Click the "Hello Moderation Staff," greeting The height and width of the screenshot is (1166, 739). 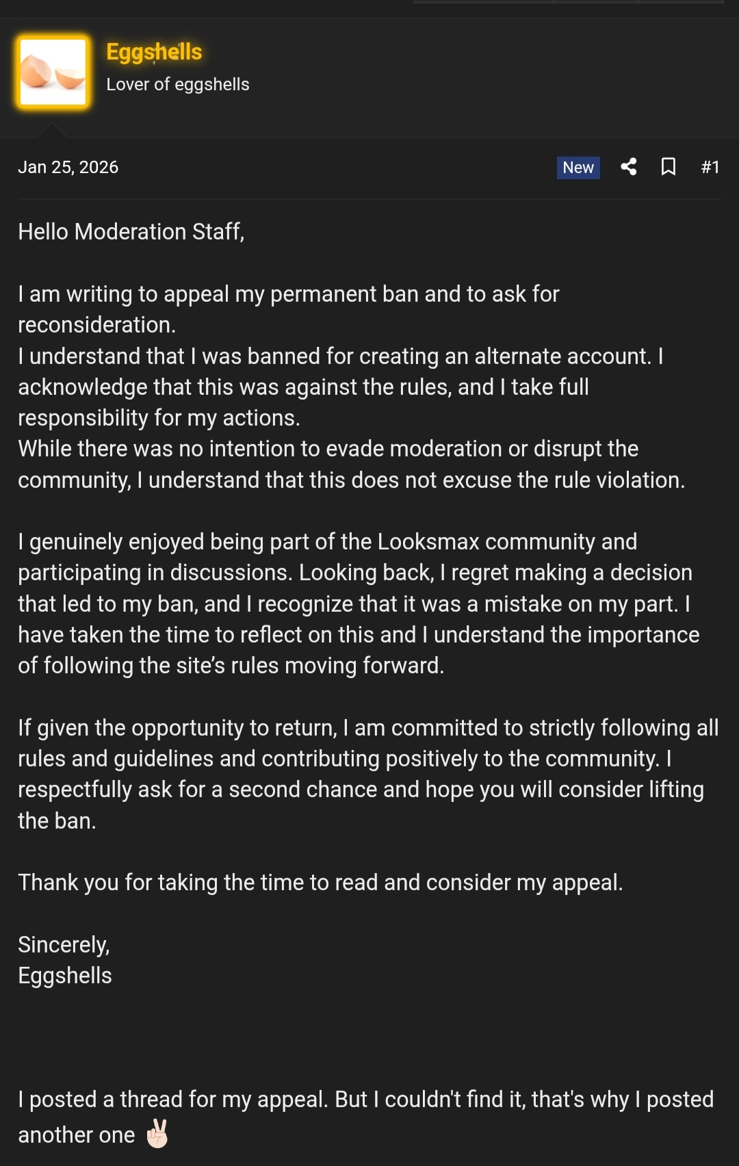[131, 232]
